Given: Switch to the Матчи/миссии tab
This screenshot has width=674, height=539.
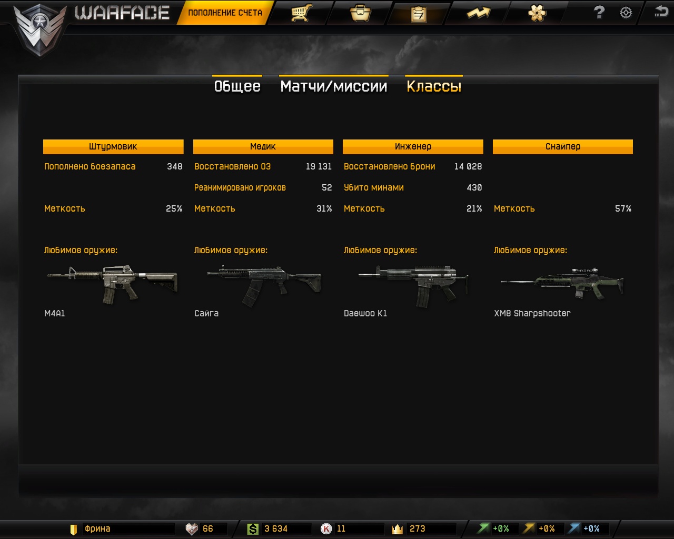Looking at the screenshot, I should click(x=334, y=86).
